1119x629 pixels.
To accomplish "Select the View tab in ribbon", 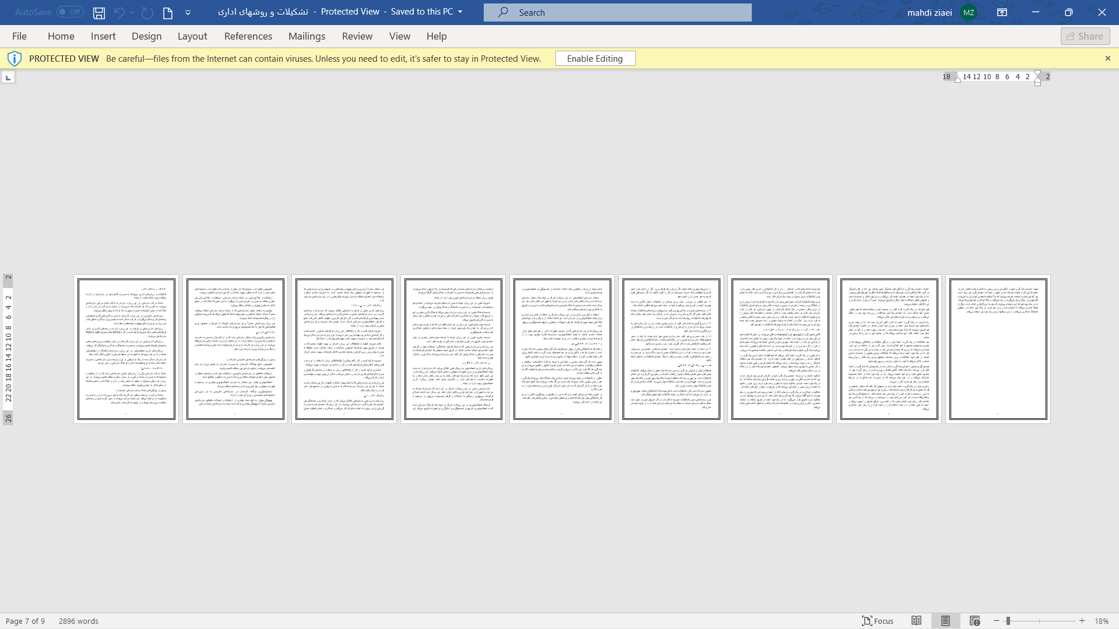I will coord(400,36).
